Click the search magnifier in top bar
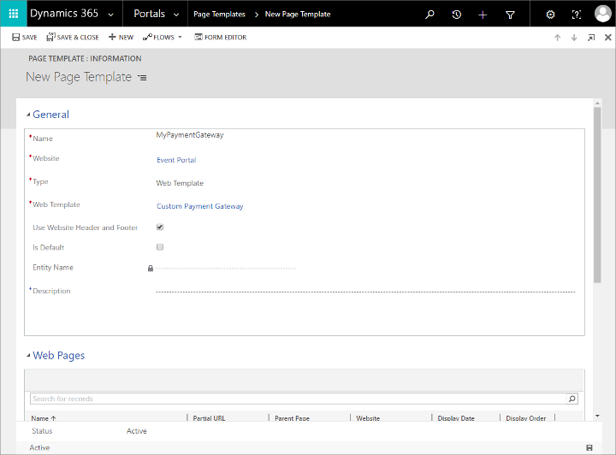616x455 pixels. (429, 15)
